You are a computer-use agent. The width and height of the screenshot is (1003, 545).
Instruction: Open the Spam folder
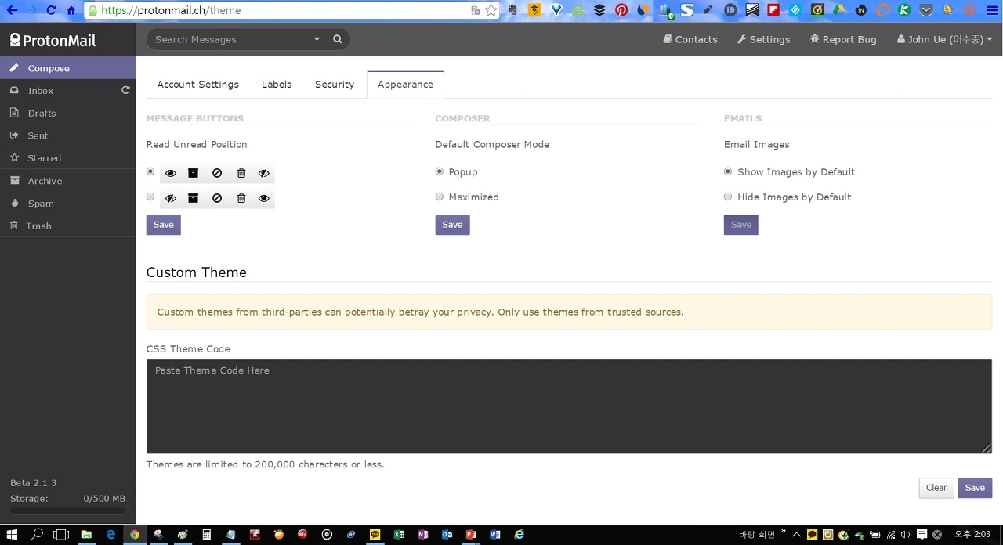click(67, 204)
